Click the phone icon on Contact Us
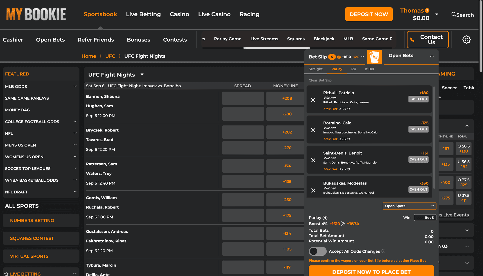The image size is (483, 276). 413,39
